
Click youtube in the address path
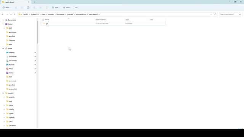pos(70,14)
